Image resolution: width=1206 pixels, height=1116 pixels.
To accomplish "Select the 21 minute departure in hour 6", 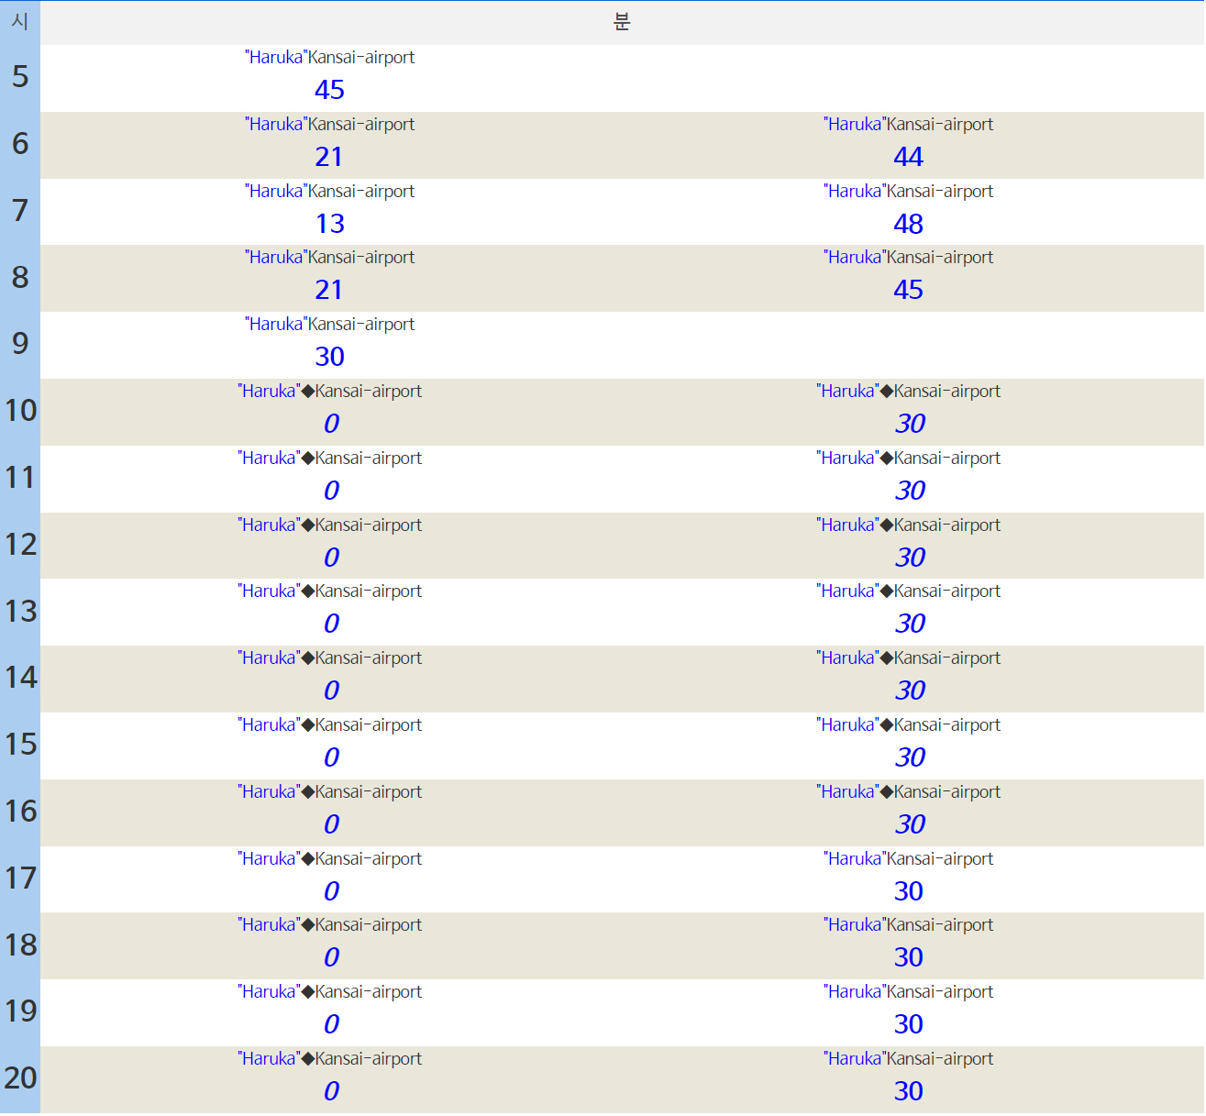I will [329, 157].
